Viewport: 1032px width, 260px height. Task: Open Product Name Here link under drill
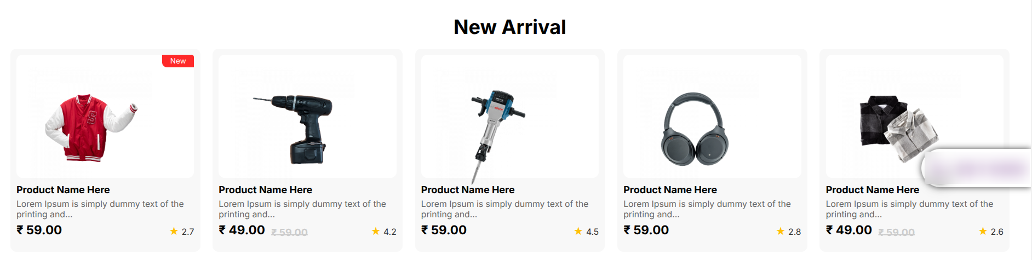click(265, 190)
